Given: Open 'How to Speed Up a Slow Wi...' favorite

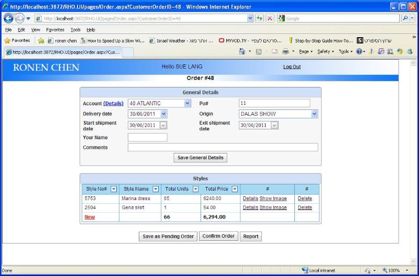Looking at the screenshot, I should tap(113, 41).
